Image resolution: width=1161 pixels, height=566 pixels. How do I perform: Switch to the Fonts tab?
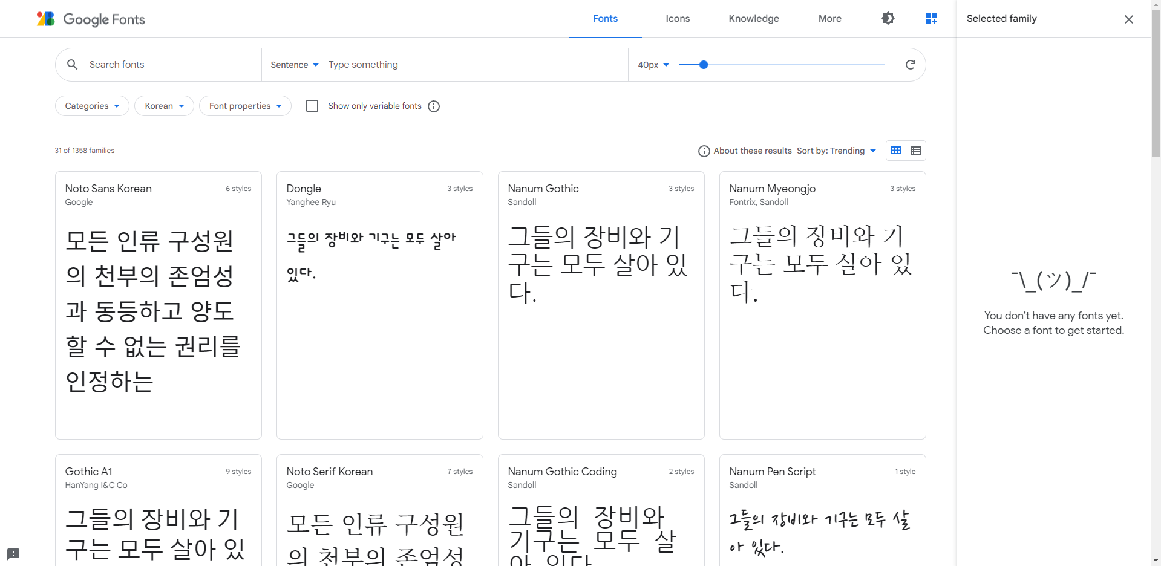coord(605,19)
